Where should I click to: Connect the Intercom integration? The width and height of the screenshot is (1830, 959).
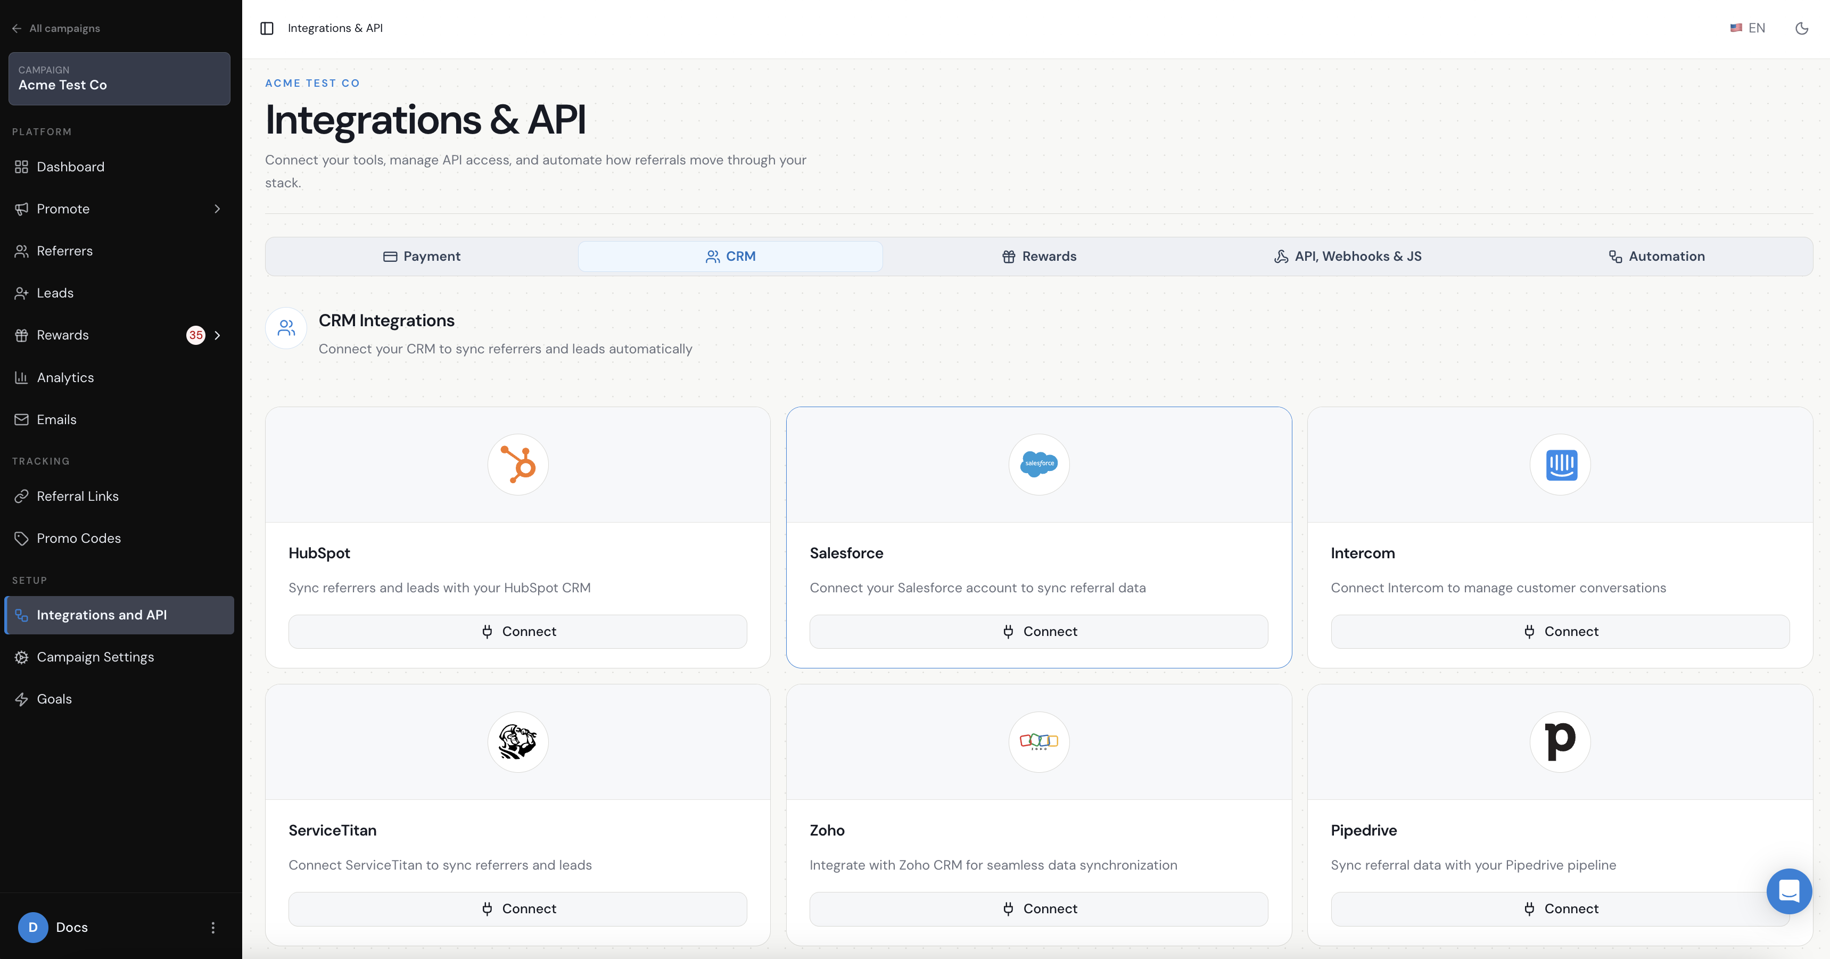point(1560,632)
